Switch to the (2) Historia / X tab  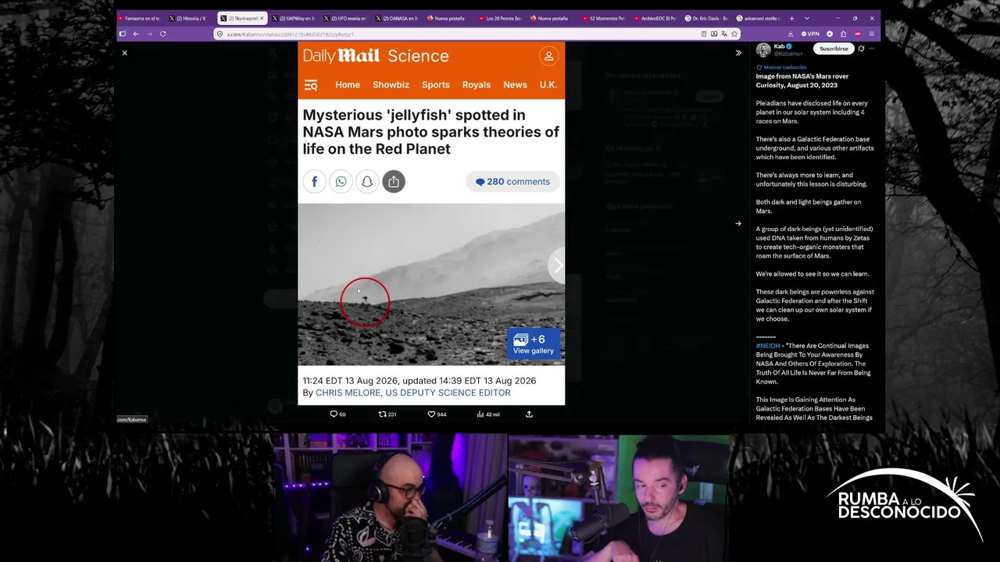(189, 18)
